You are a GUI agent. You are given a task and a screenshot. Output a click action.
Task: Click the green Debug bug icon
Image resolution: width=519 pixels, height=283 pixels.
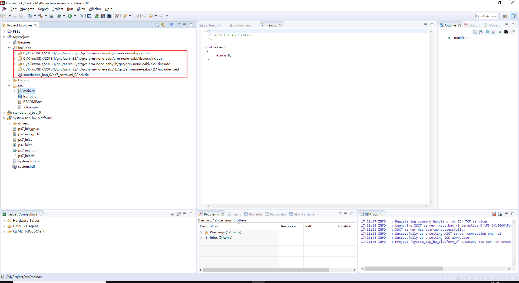(x=59, y=16)
